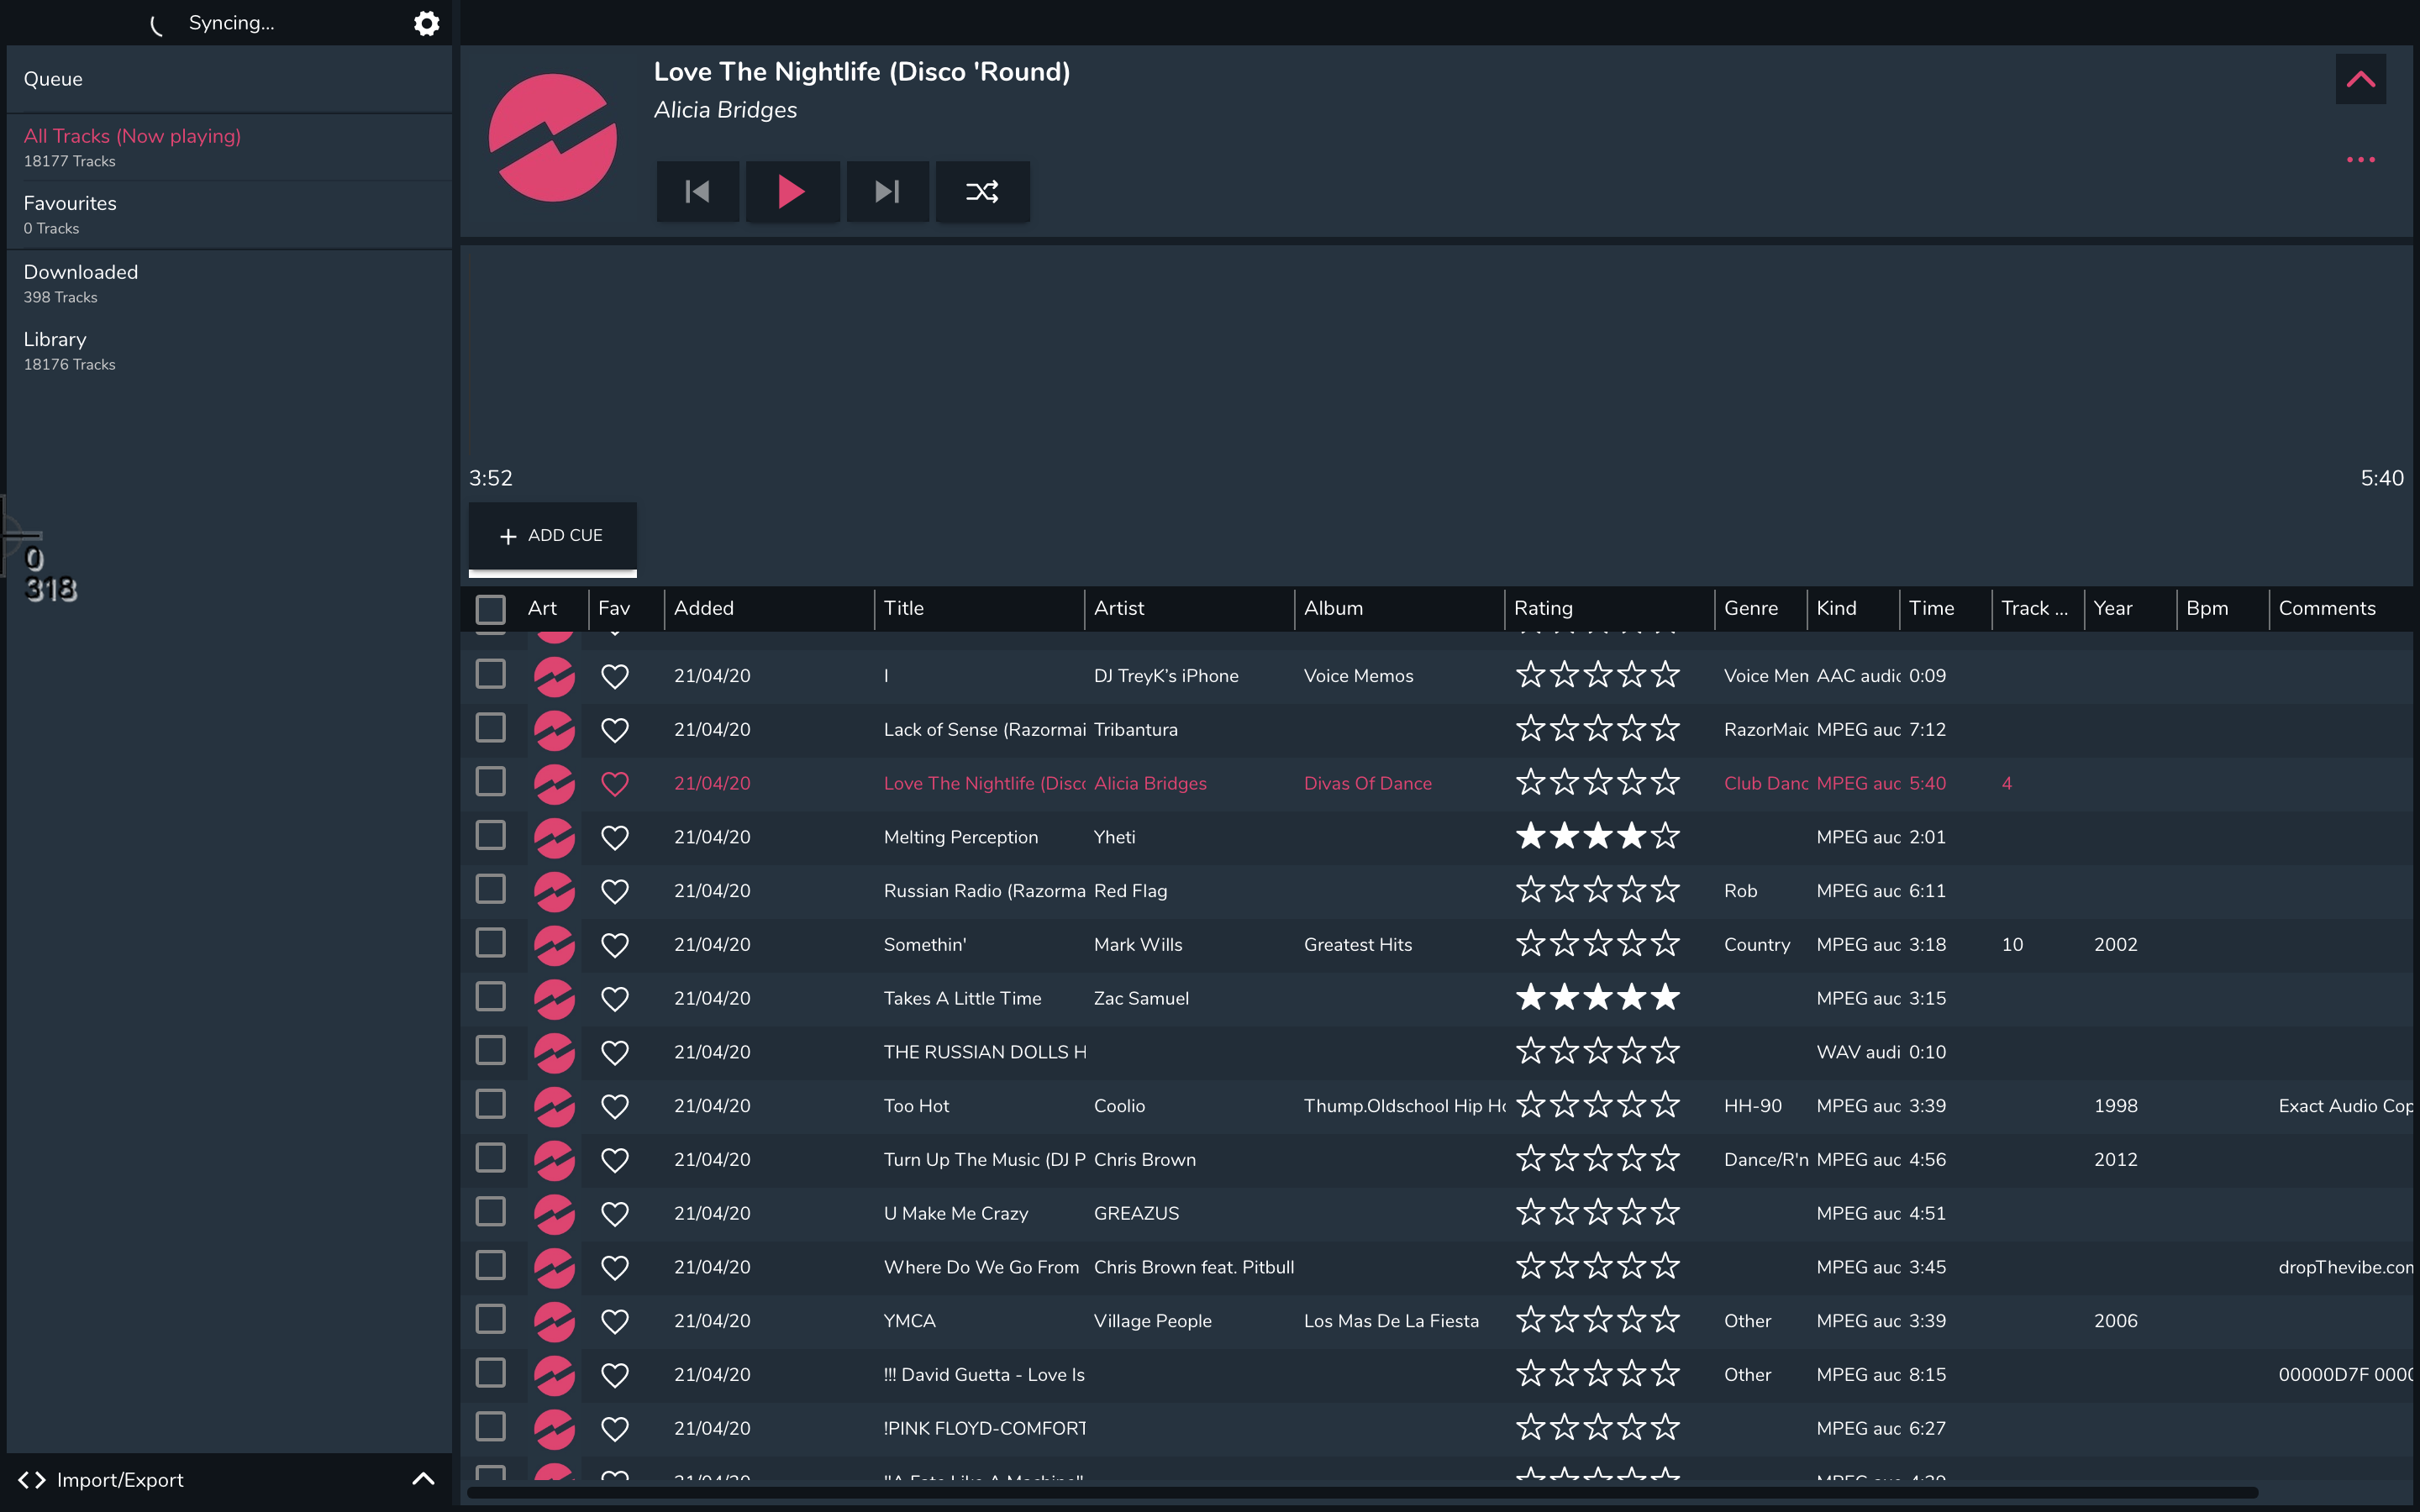The image size is (2420, 1512).
Task: Open settings via the gear icon
Action: click(x=427, y=23)
